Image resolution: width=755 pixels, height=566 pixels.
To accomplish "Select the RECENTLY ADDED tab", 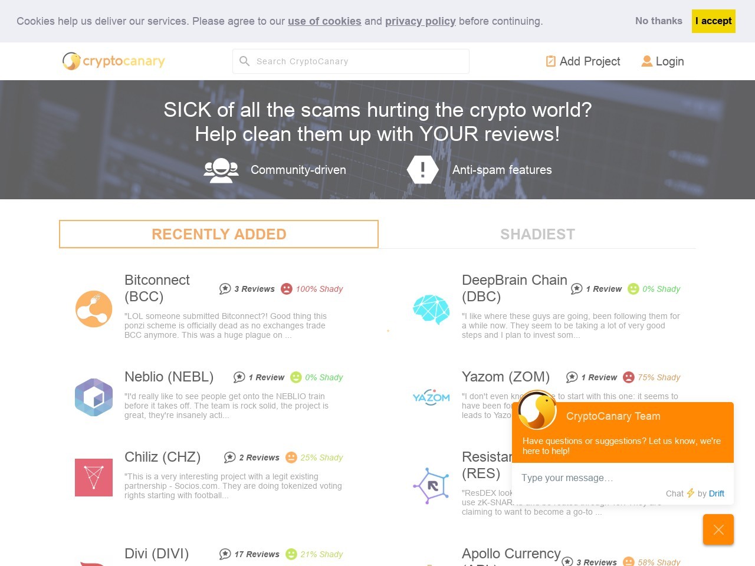I will pyautogui.click(x=219, y=234).
